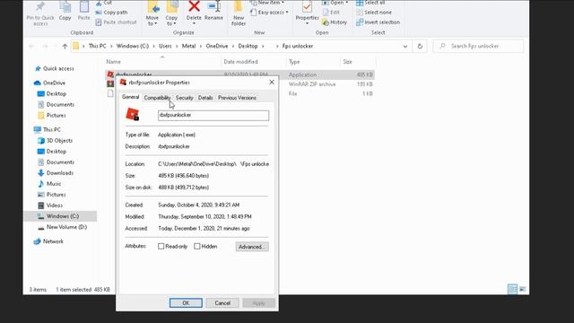The height and width of the screenshot is (323, 574).
Task: Click Desktop breadcrumb in address bar
Action: click(x=248, y=46)
